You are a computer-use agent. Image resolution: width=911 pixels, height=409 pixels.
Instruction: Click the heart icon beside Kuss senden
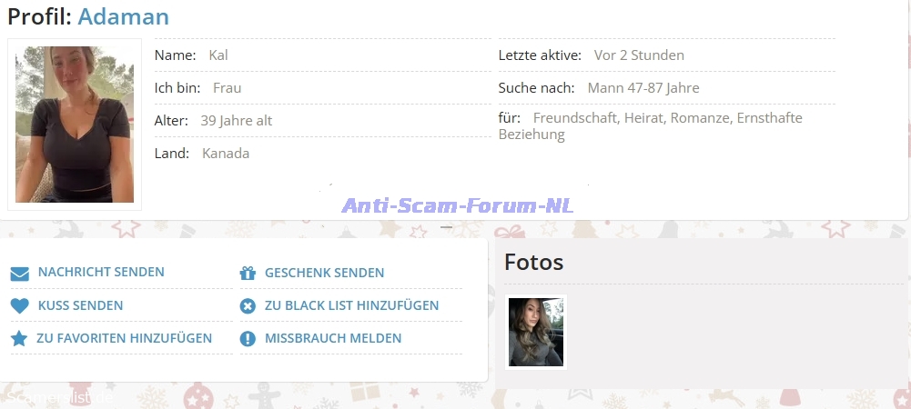tap(19, 306)
